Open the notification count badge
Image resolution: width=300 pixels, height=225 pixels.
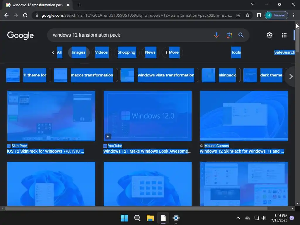pyautogui.click(x=292, y=218)
